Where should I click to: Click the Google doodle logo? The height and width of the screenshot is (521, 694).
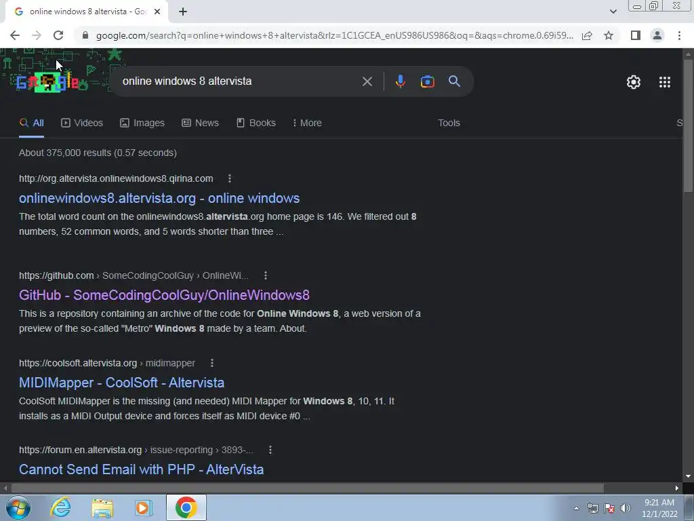47,82
